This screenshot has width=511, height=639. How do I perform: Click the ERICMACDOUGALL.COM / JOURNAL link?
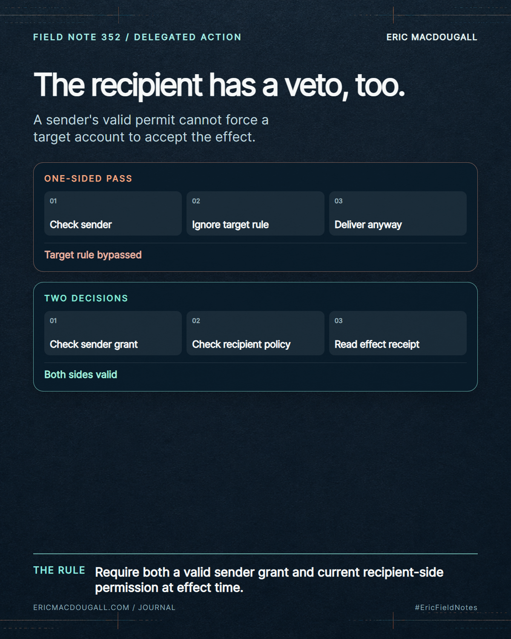click(x=104, y=607)
